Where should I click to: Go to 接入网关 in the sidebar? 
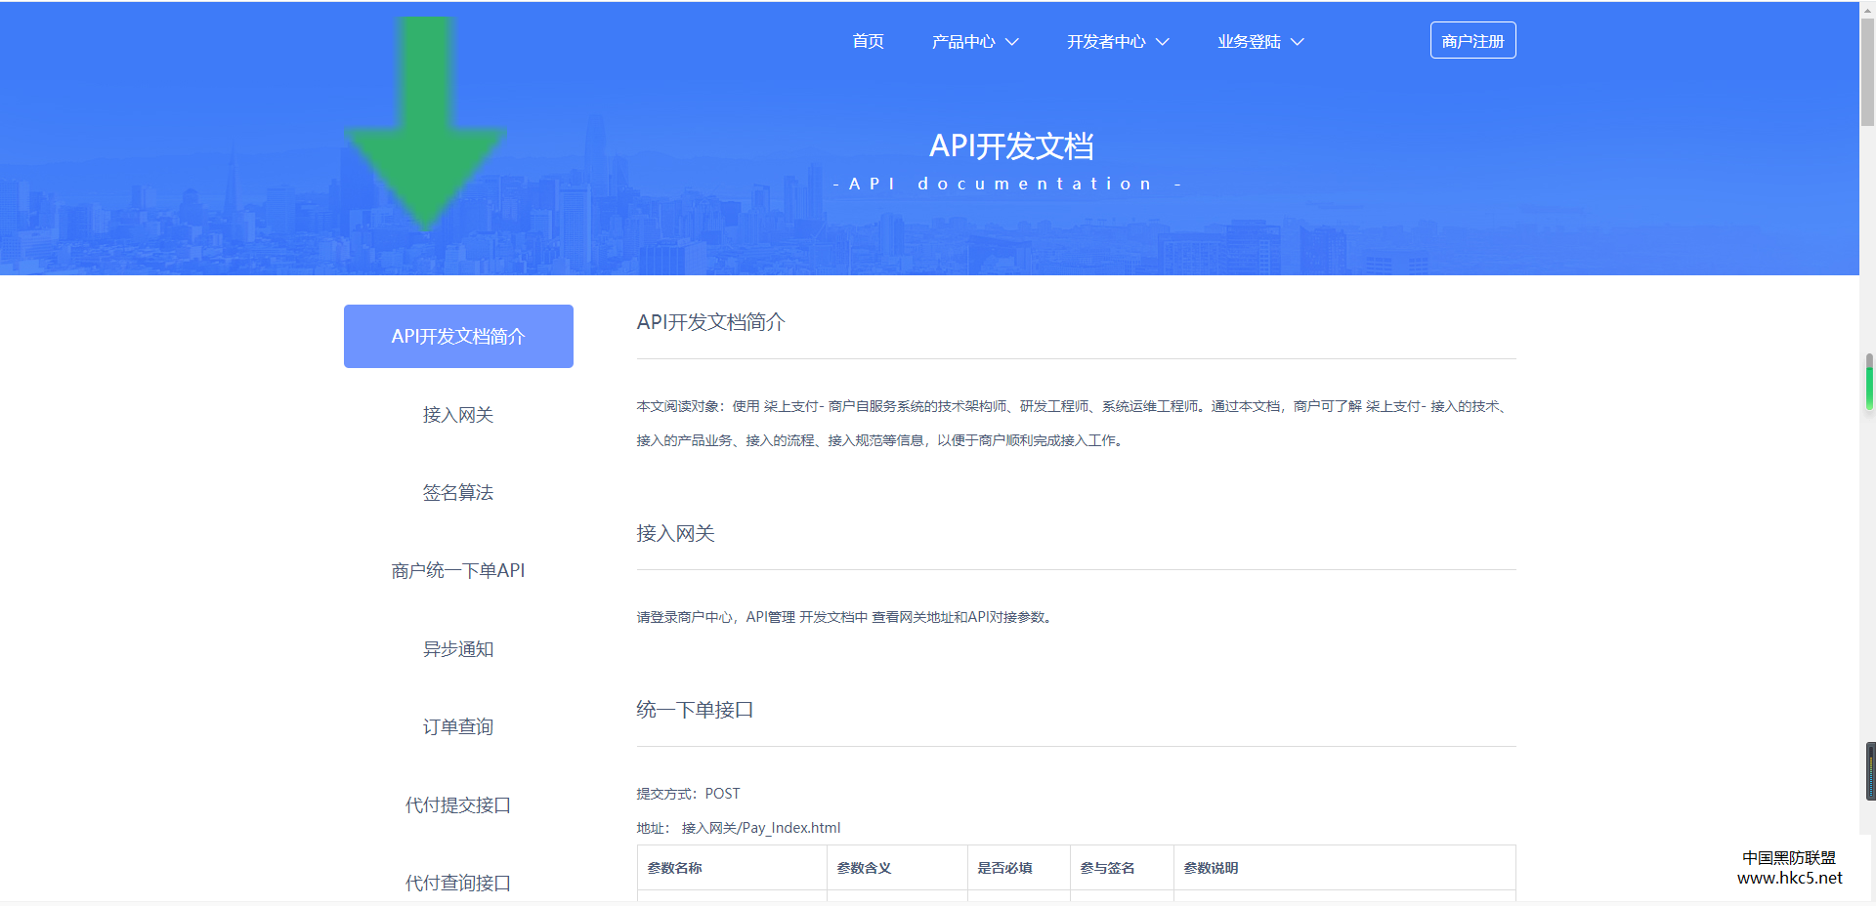pos(458,415)
